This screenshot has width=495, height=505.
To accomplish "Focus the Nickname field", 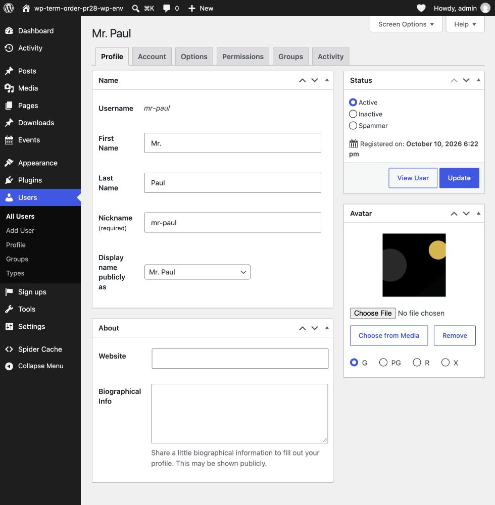I will click(x=233, y=223).
